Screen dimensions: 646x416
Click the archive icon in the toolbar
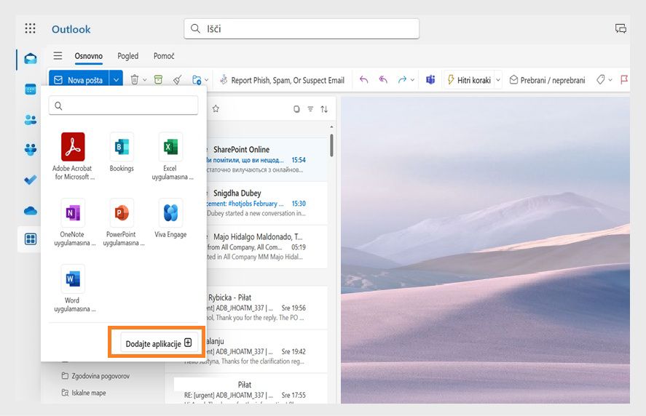(158, 80)
